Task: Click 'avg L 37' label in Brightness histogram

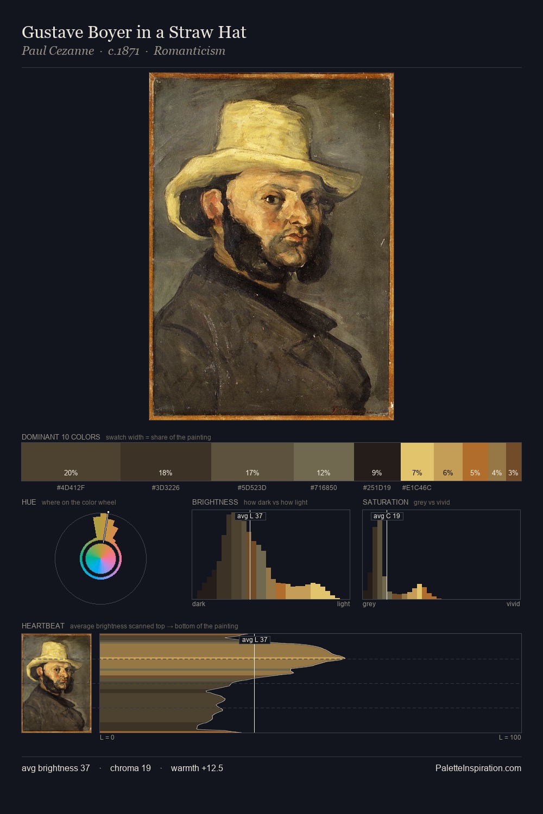Action: pos(250,516)
